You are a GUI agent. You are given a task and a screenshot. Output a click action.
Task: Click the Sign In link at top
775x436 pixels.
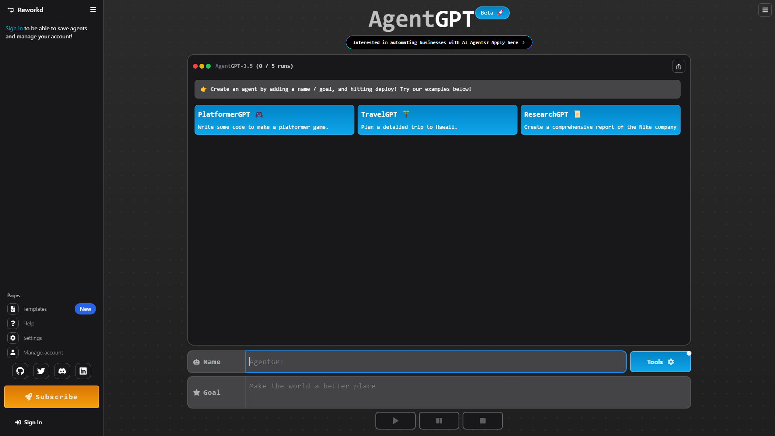tap(14, 28)
